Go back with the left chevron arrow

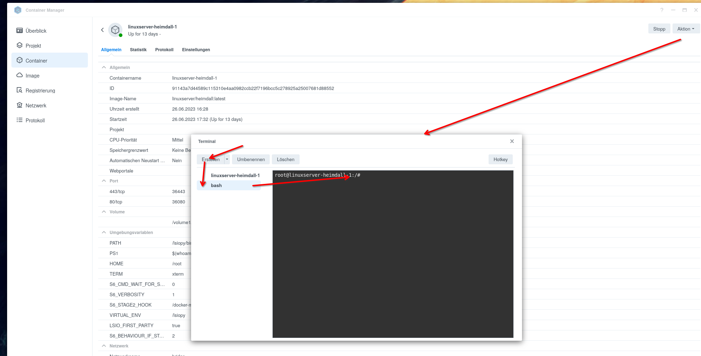[x=102, y=30]
